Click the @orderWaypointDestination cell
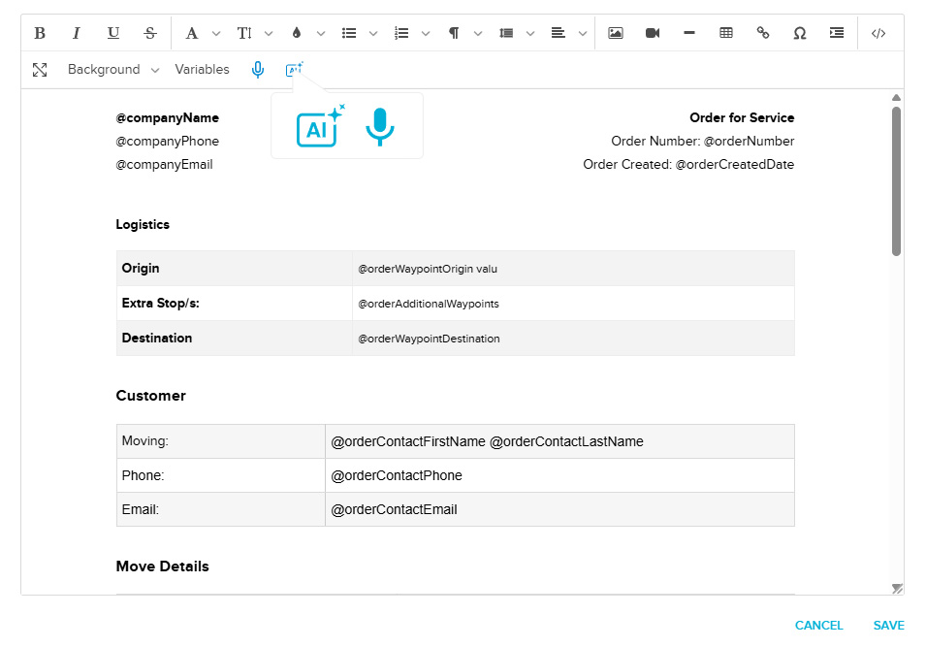926x647 pixels. (x=573, y=338)
